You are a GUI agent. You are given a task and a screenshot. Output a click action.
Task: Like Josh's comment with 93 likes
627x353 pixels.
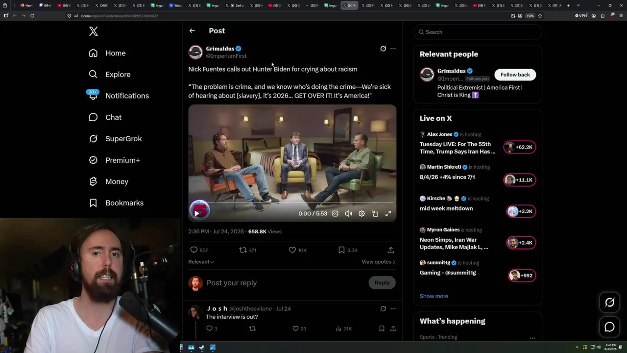tap(299, 328)
